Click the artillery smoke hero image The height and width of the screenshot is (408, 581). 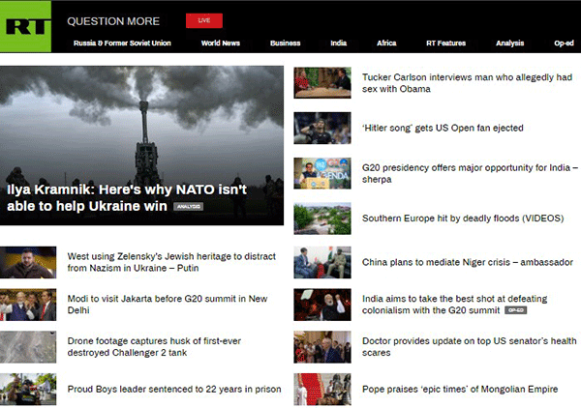click(x=142, y=145)
